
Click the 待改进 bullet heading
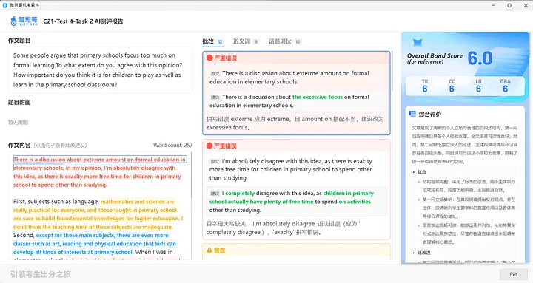point(424,253)
